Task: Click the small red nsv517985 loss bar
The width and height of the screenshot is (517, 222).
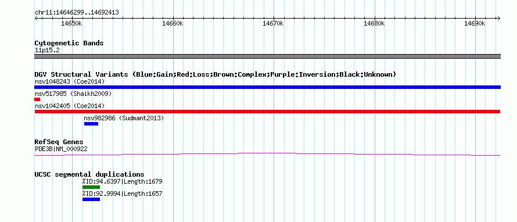Action: [x=37, y=99]
